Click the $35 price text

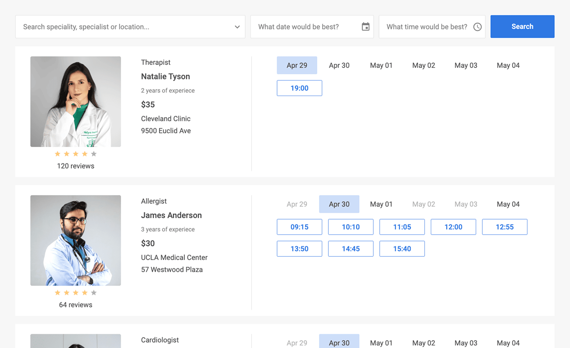click(x=148, y=104)
